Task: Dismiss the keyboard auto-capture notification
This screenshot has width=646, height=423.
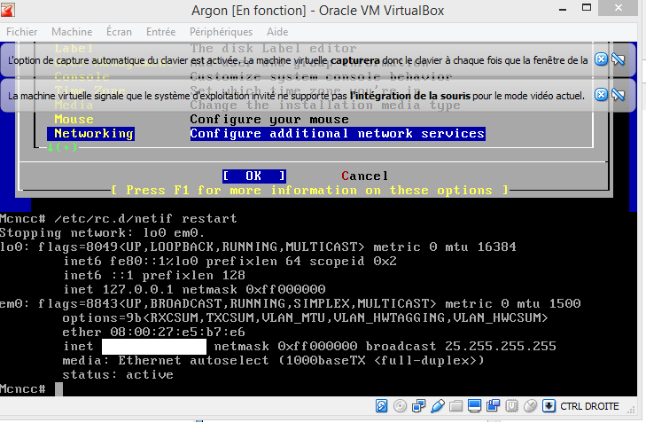Action: click(x=601, y=59)
